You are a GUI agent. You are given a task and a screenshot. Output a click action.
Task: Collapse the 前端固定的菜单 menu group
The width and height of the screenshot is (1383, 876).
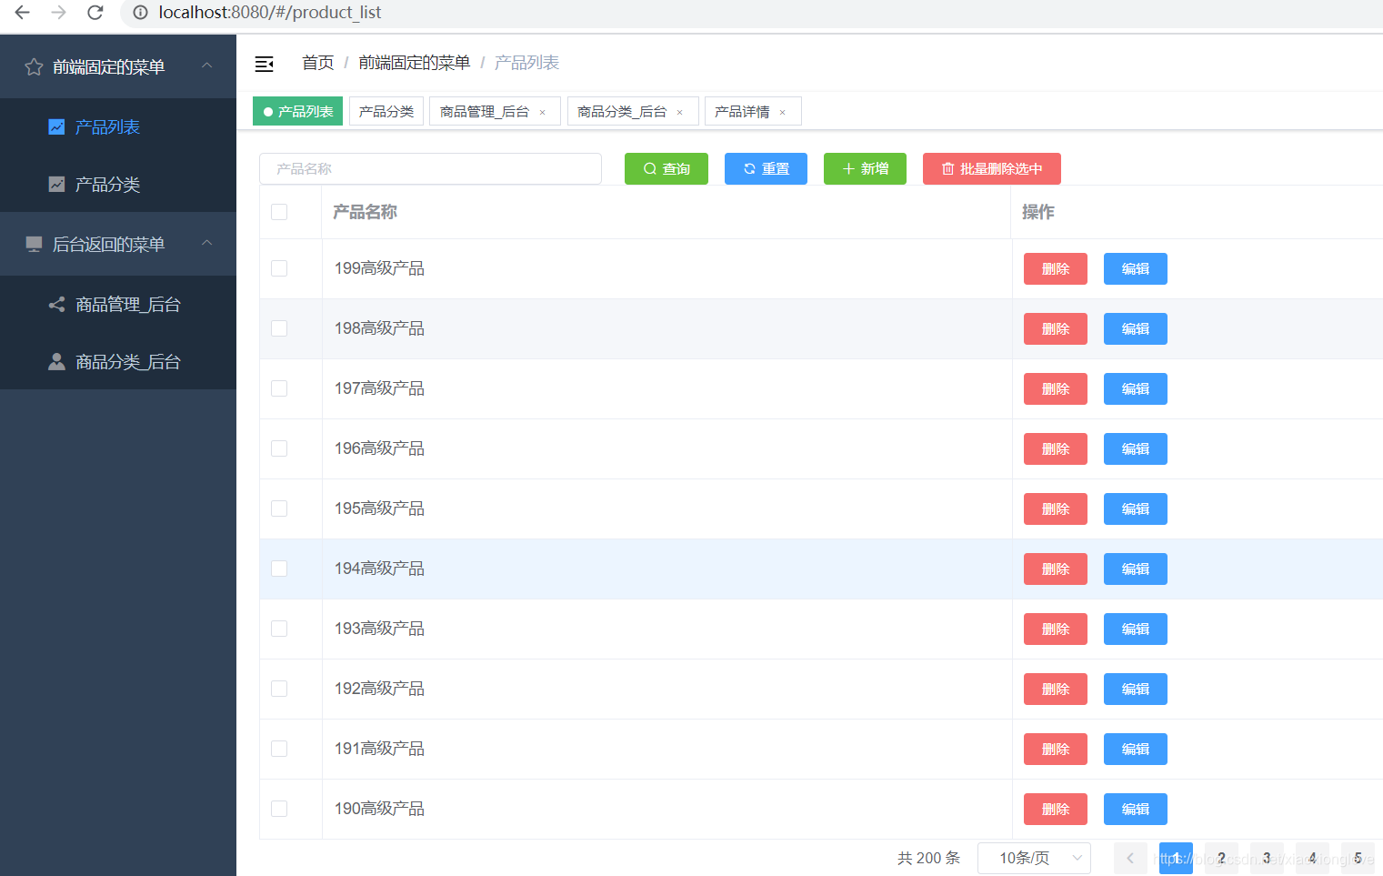206,65
